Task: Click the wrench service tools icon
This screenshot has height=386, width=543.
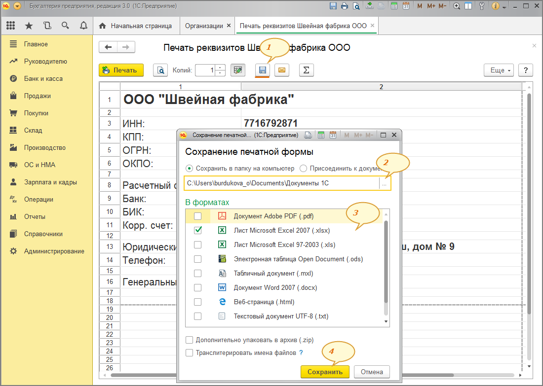Action: 482,6
